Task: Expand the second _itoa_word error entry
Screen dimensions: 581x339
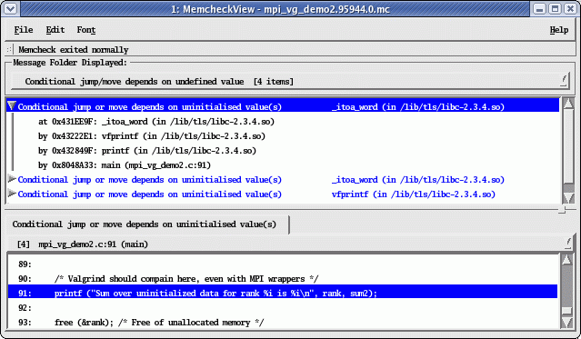Action: click(x=12, y=179)
